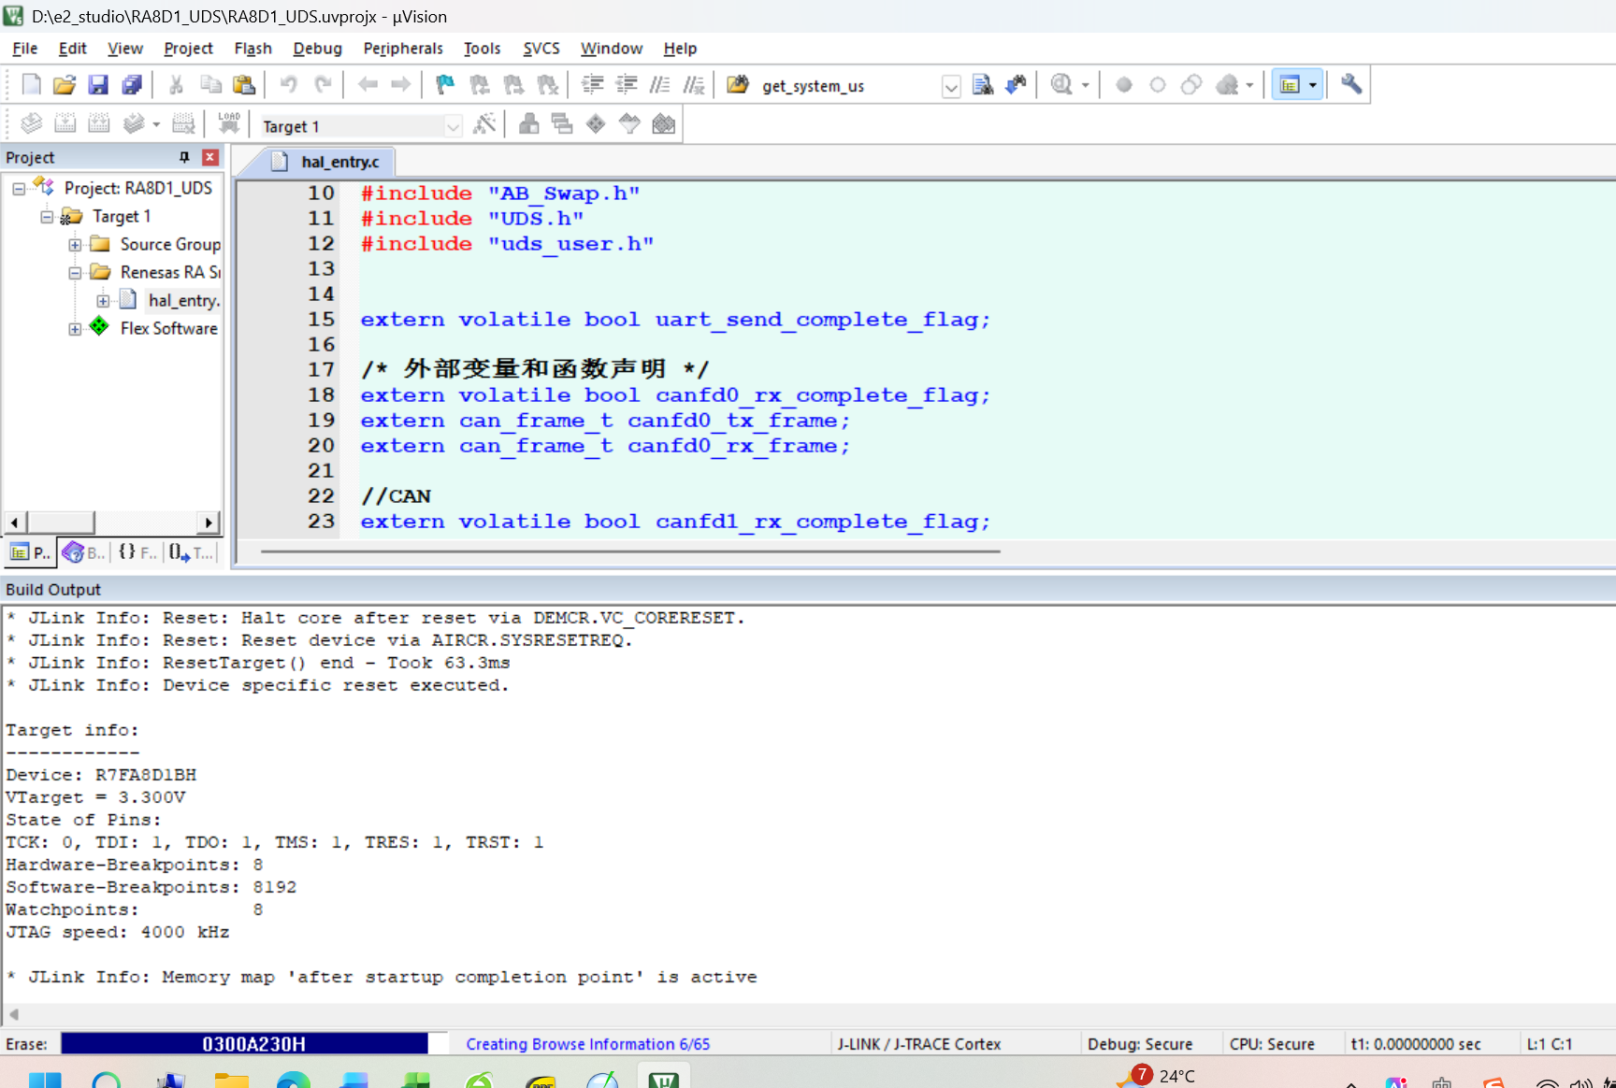The height and width of the screenshot is (1088, 1616).
Task: Toggle the Project window layout button
Action: [x=1290, y=85]
